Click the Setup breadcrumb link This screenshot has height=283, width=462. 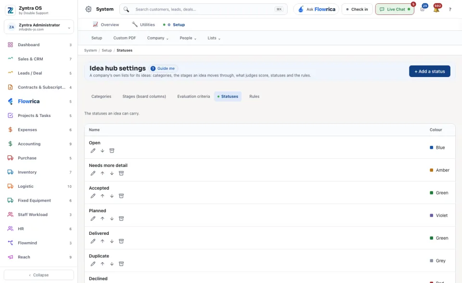point(107,51)
